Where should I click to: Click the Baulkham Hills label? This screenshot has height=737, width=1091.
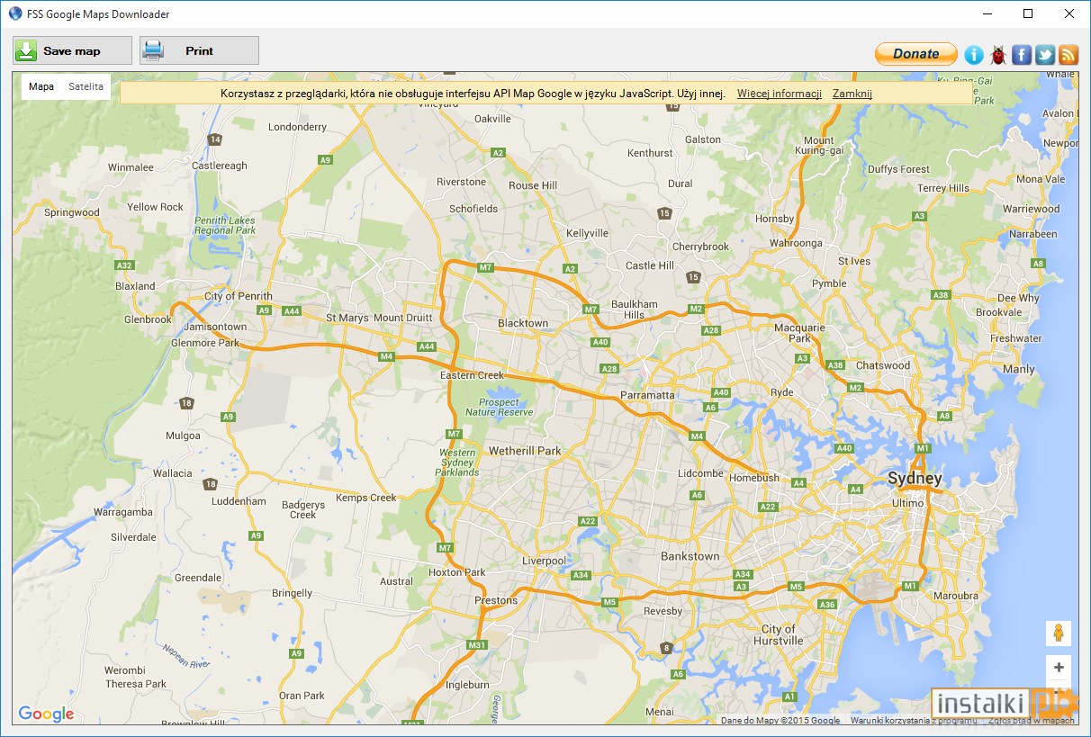pos(635,310)
